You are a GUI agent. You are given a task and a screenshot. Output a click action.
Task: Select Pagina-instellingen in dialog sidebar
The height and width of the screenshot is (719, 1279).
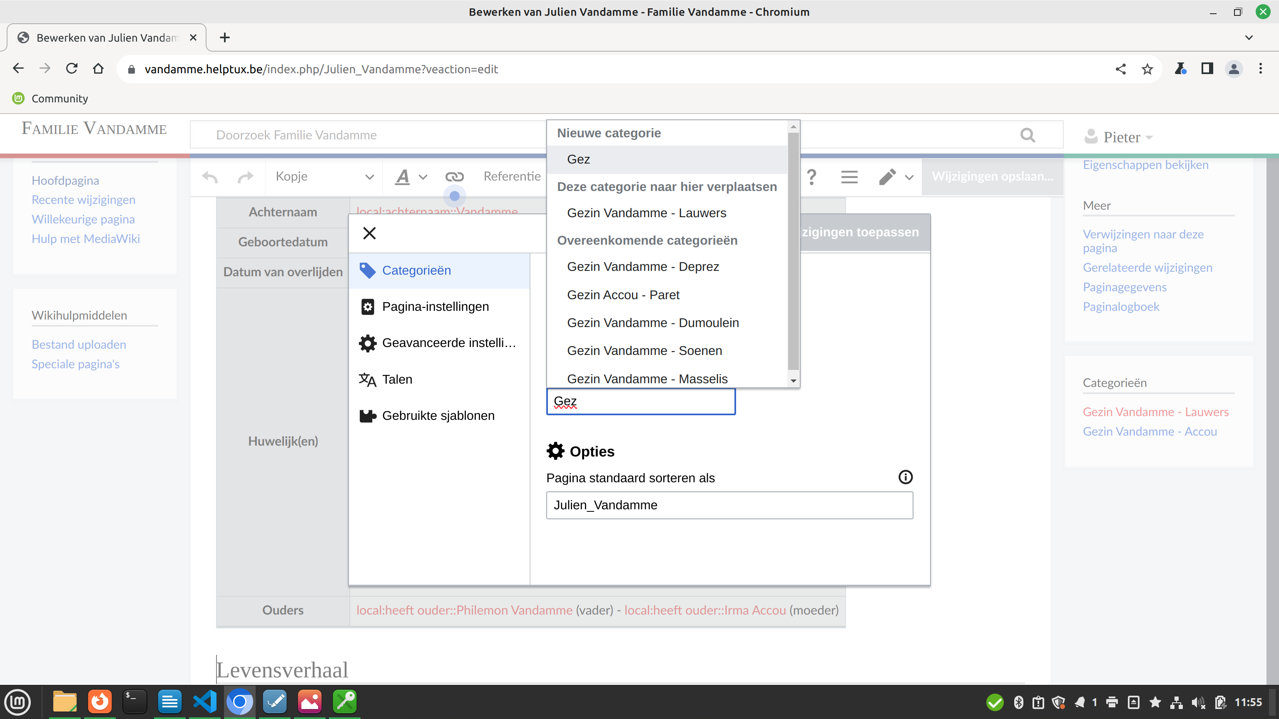435,307
